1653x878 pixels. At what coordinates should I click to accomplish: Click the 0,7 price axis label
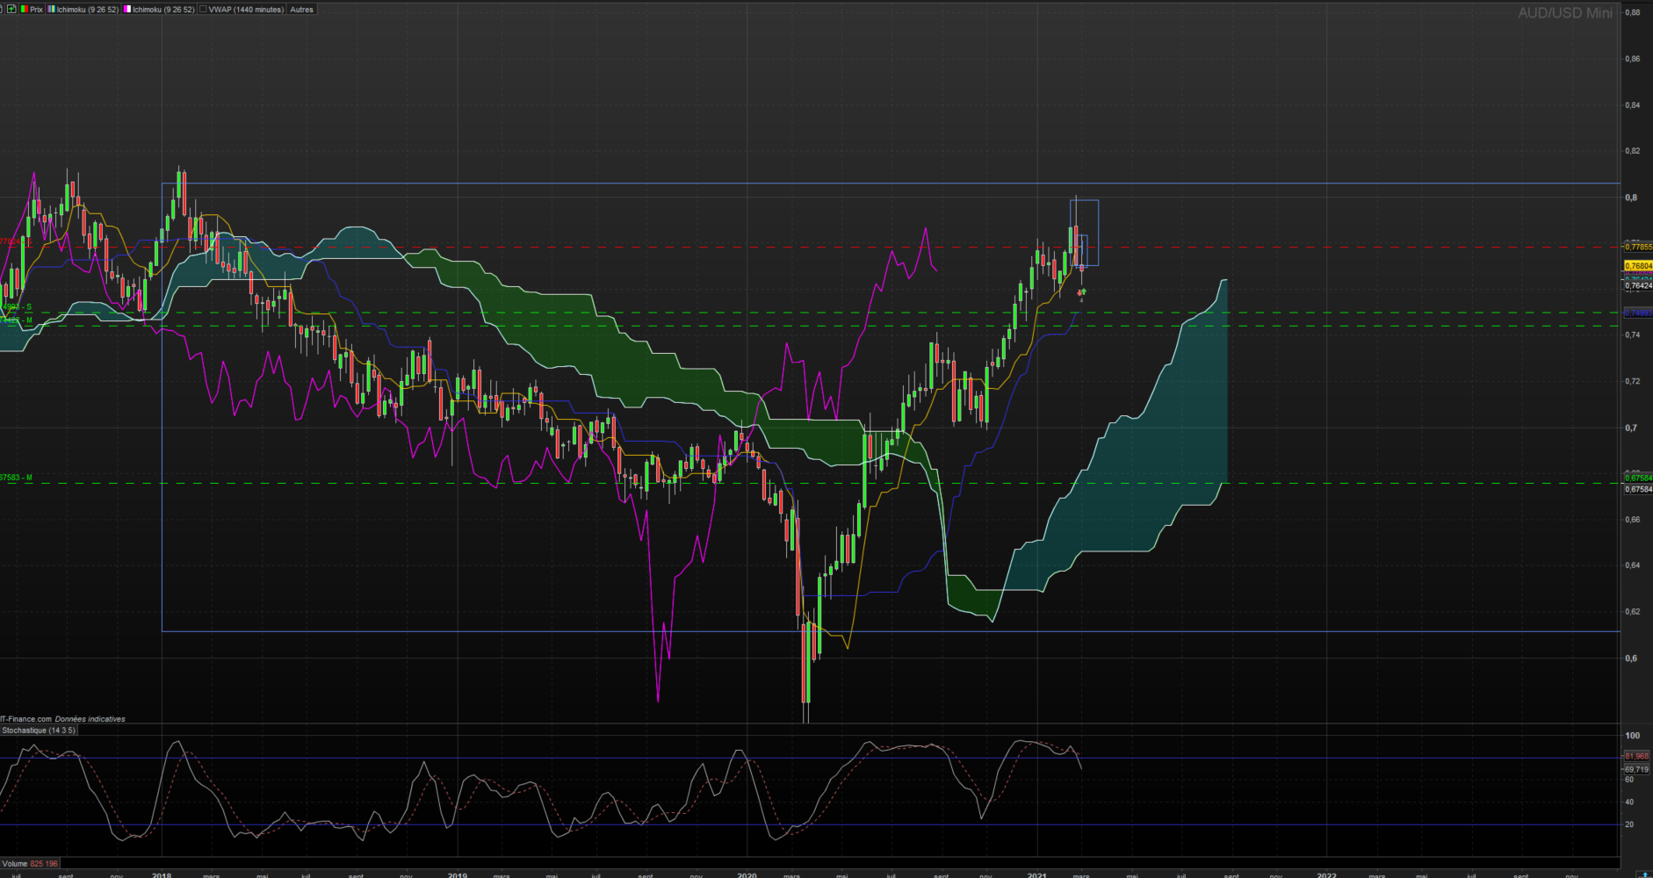pyautogui.click(x=1631, y=428)
